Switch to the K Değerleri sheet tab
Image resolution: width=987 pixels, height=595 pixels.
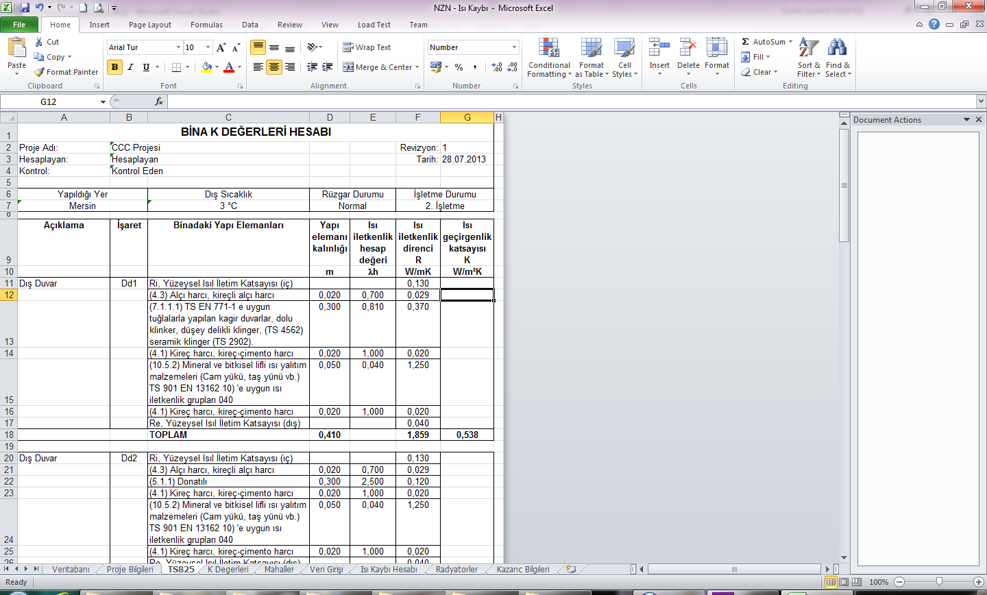pos(228,570)
